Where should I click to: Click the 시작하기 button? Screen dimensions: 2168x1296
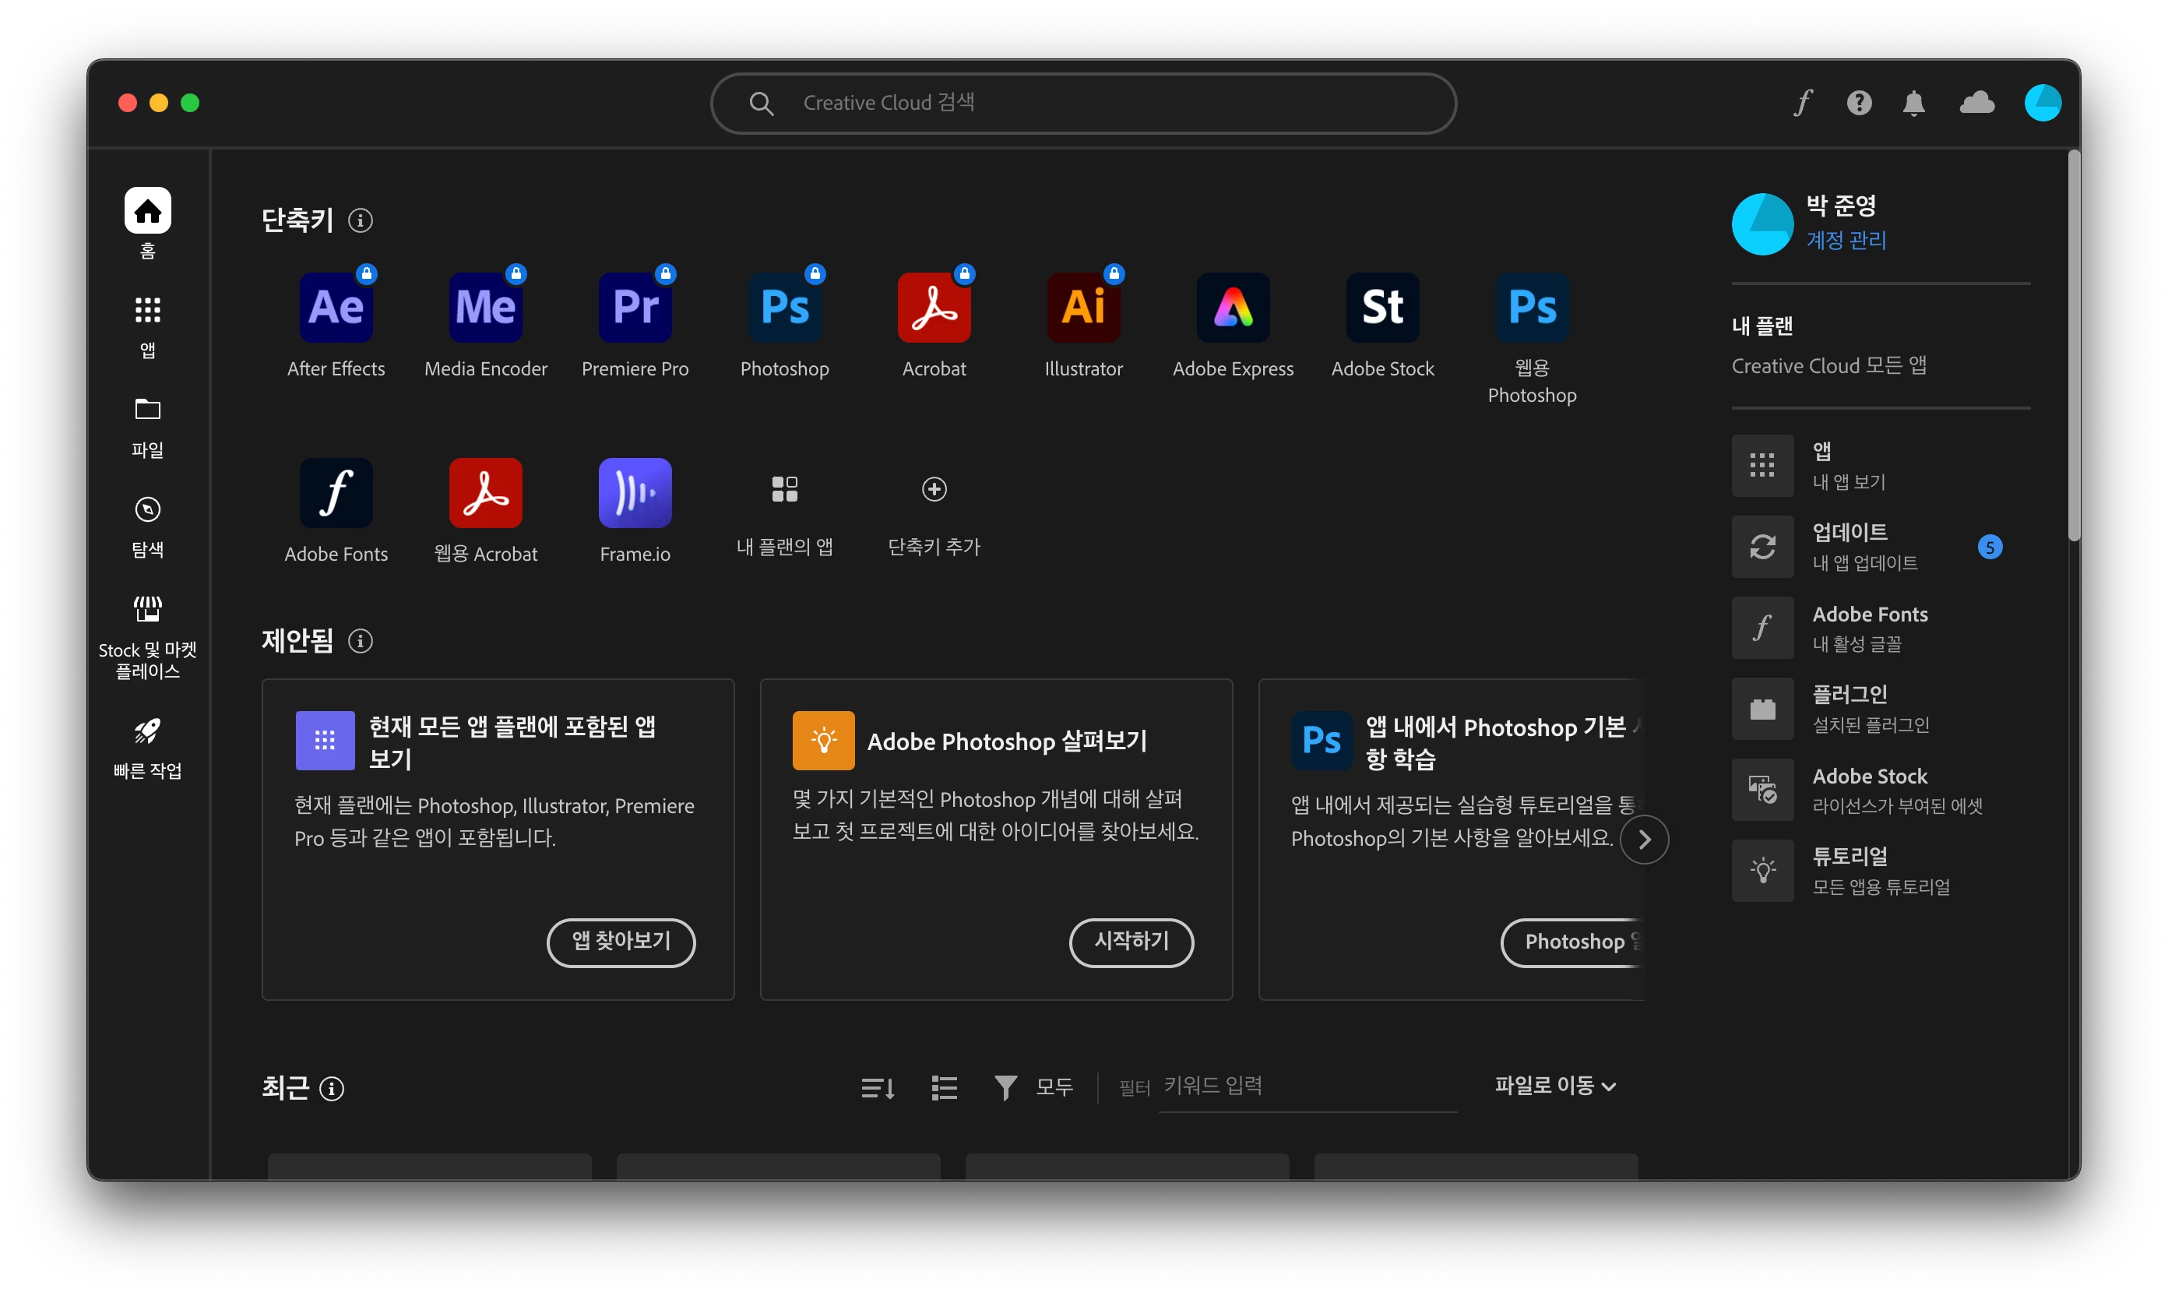[x=1132, y=942]
